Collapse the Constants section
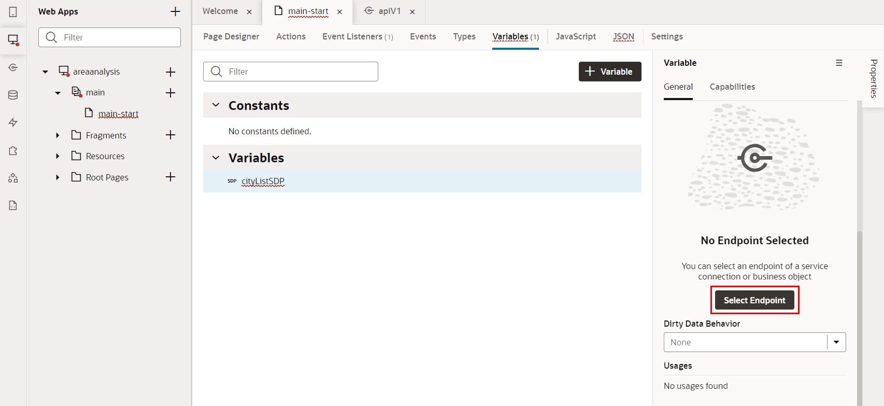Screen dimensions: 884x406 [x=216, y=105]
